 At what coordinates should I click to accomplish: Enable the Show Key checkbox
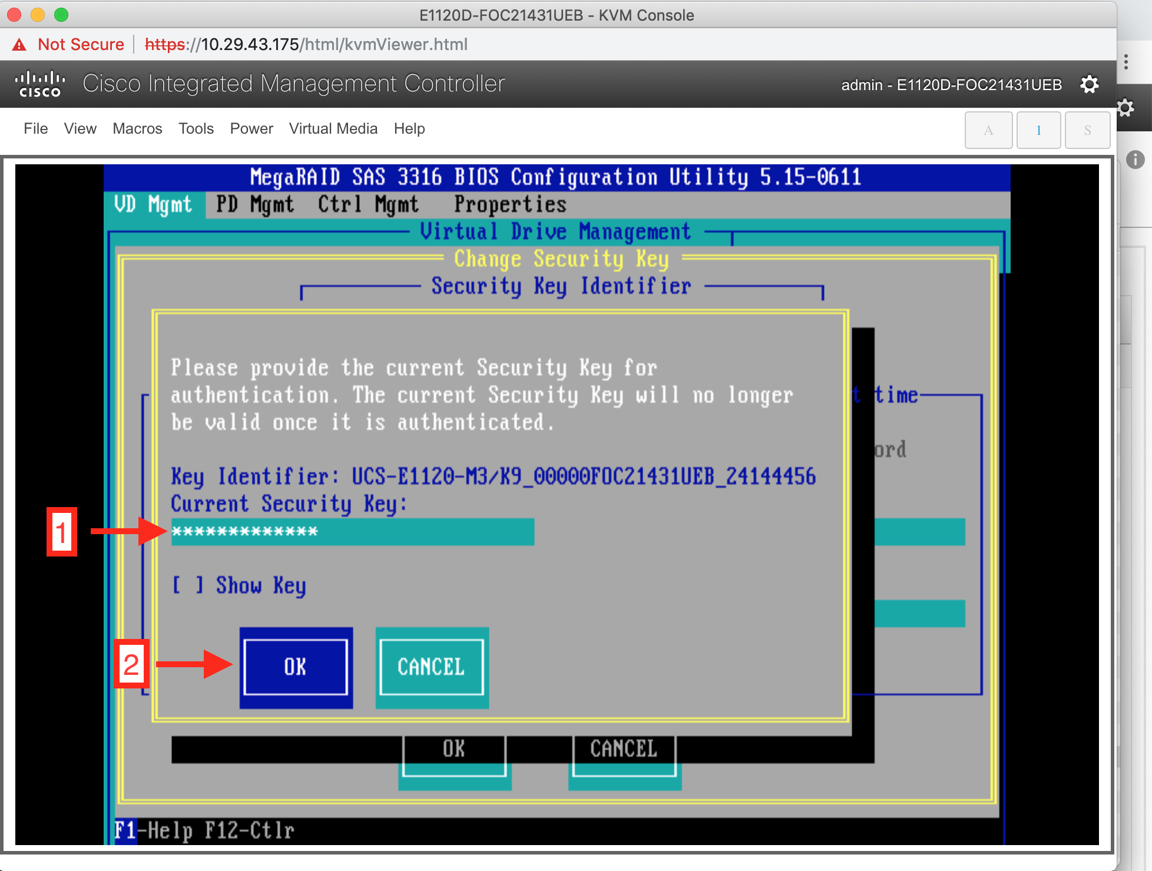(x=187, y=585)
